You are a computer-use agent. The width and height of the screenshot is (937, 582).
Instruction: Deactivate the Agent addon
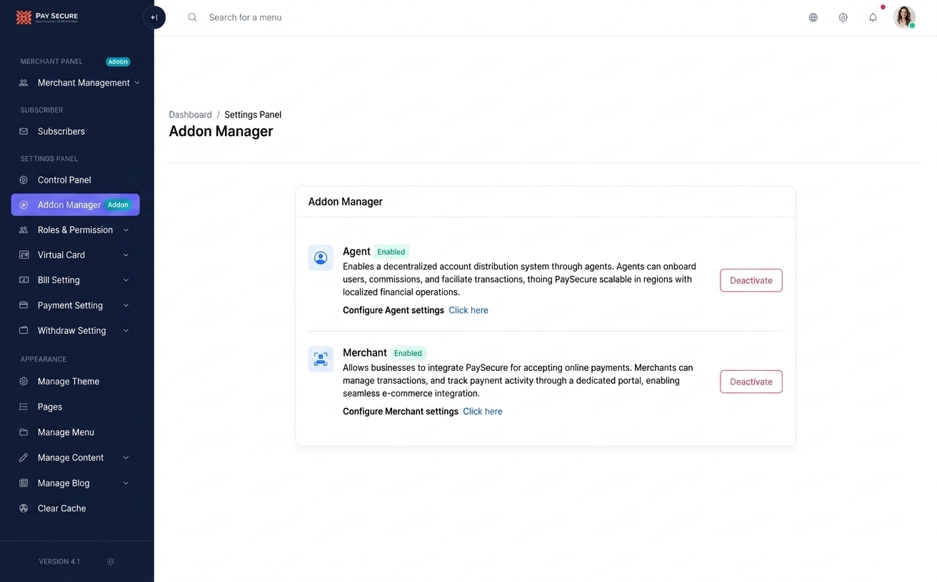[751, 280]
